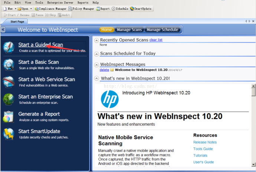Close the Start Page tab with X
The width and height of the screenshot is (256, 172).
[x=253, y=21]
